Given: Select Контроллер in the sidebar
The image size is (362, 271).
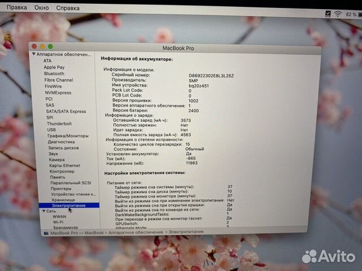Looking at the screenshot, I should pyautogui.click(x=62, y=171).
